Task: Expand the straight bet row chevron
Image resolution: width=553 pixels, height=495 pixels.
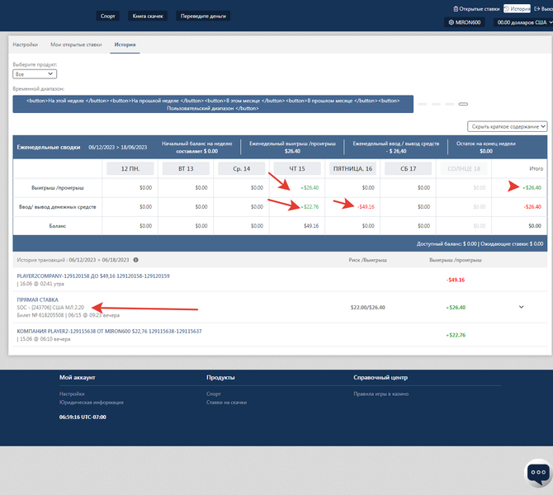Action: pyautogui.click(x=521, y=307)
